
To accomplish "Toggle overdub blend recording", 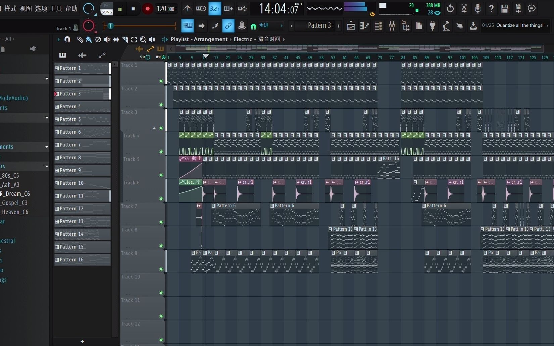I will (229, 8).
